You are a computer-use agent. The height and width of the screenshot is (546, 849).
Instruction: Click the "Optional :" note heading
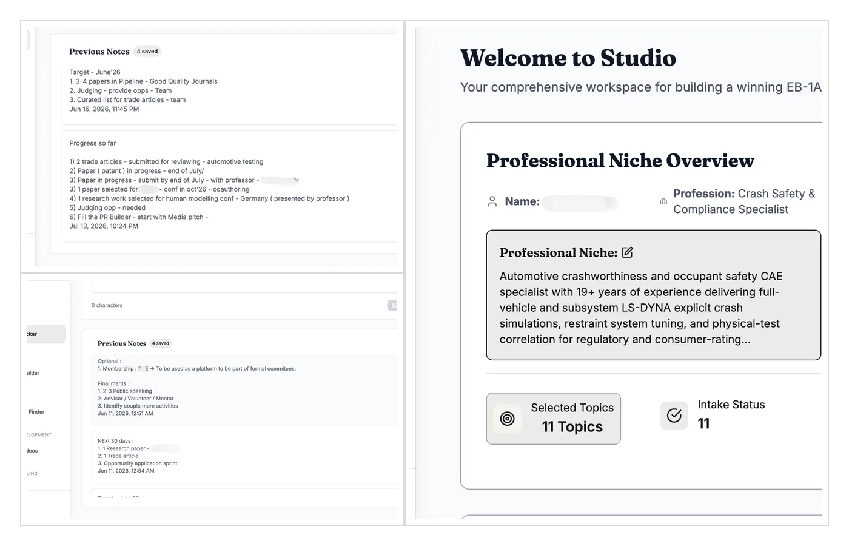click(110, 361)
